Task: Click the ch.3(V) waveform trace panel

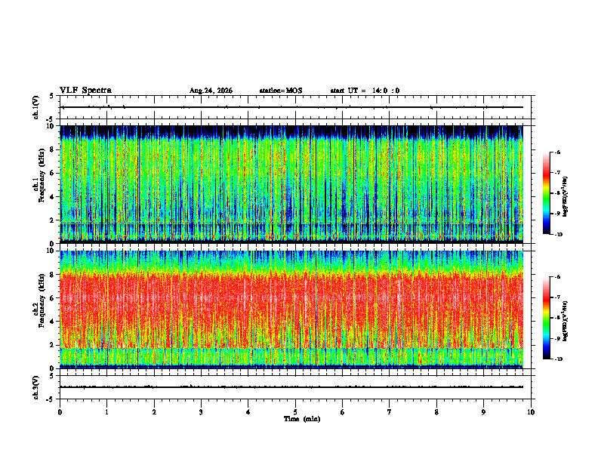Action: [x=295, y=387]
